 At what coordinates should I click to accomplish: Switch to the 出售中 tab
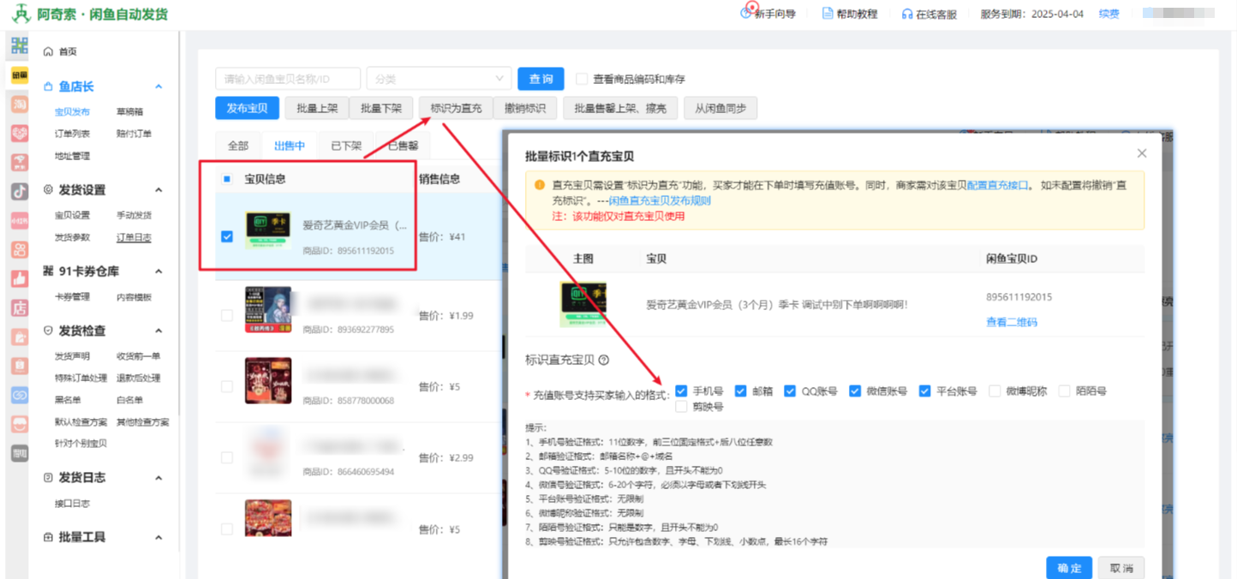pyautogui.click(x=290, y=146)
